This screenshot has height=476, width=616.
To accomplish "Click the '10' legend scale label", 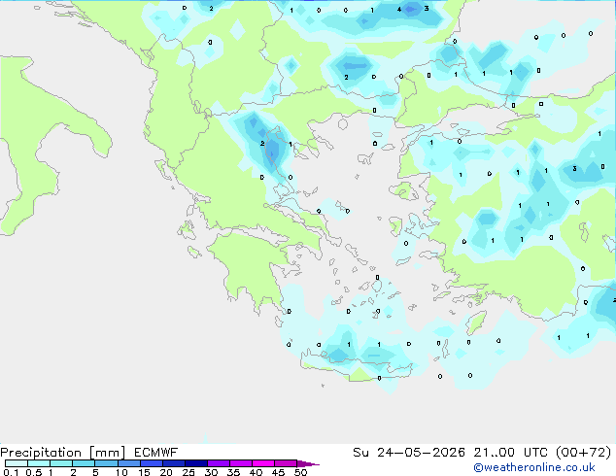I will tap(121, 472).
